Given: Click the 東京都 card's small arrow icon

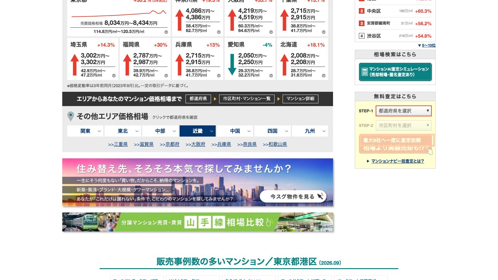Looking at the screenshot, I should [x=166, y=32].
